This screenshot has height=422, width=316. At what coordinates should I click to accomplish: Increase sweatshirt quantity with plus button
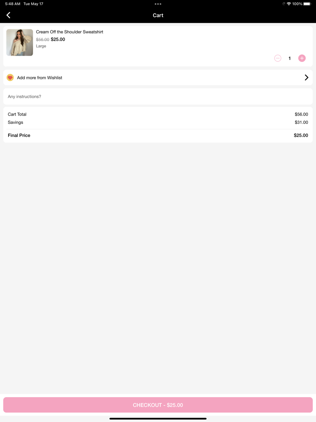(x=302, y=58)
